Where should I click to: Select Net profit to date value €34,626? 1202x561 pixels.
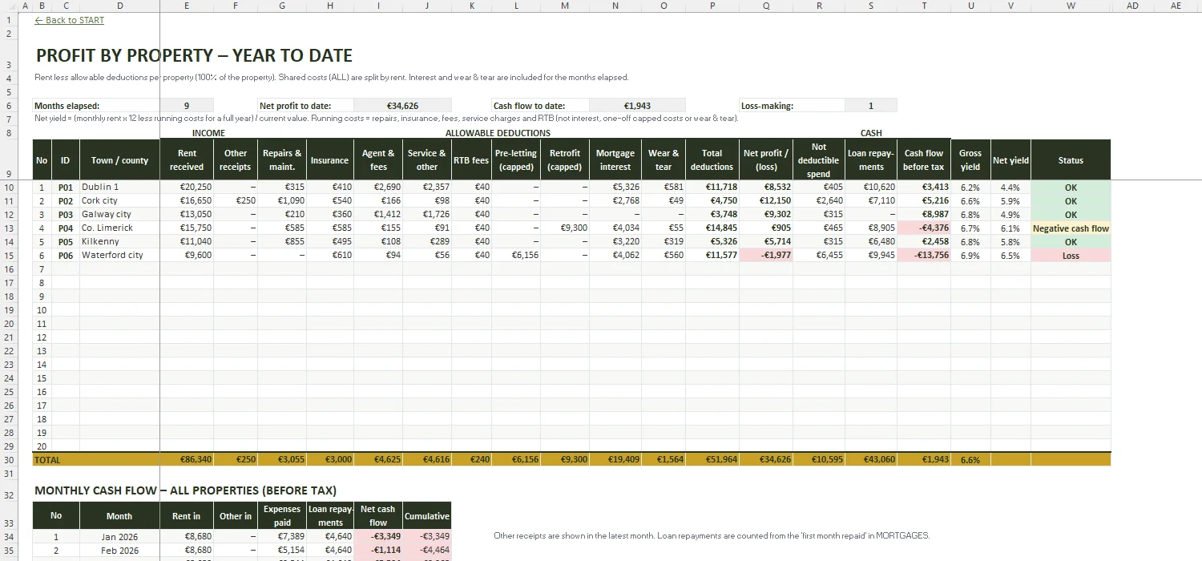pyautogui.click(x=402, y=105)
